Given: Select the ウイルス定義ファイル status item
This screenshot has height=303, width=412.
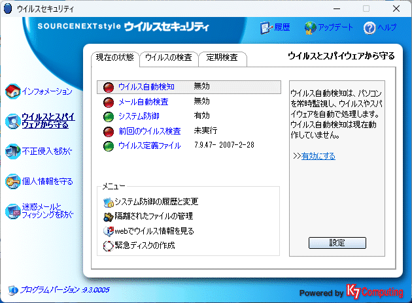Looking at the screenshot, I should [150, 146].
